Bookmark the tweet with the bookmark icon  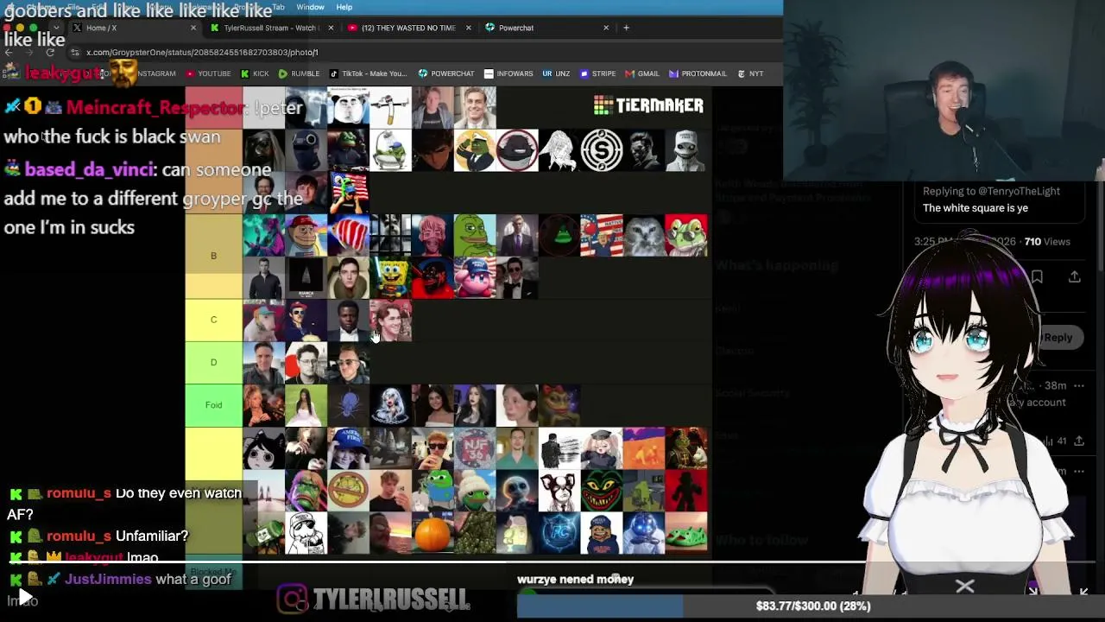1037,277
